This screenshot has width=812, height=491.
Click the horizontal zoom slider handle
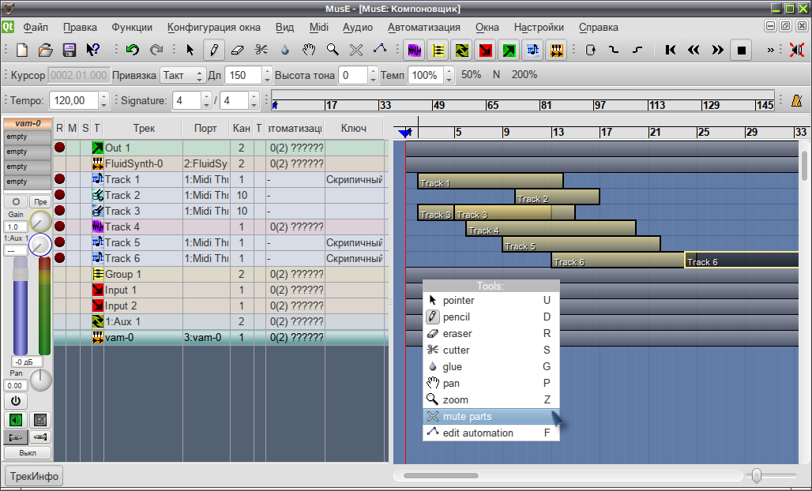point(757,475)
